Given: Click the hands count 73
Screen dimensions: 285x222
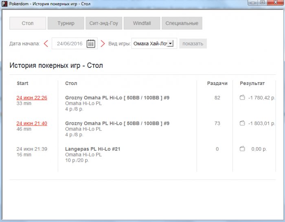Looking at the screenshot, I should pyautogui.click(x=217, y=123).
